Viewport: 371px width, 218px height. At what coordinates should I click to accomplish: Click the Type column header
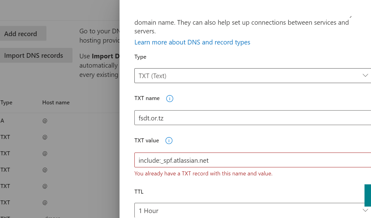tap(7, 103)
